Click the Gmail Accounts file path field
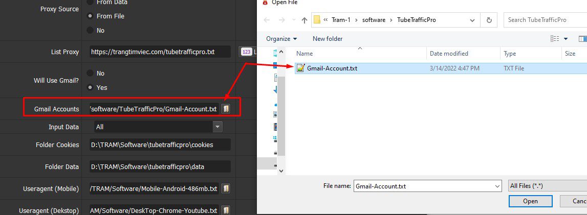 click(x=154, y=109)
